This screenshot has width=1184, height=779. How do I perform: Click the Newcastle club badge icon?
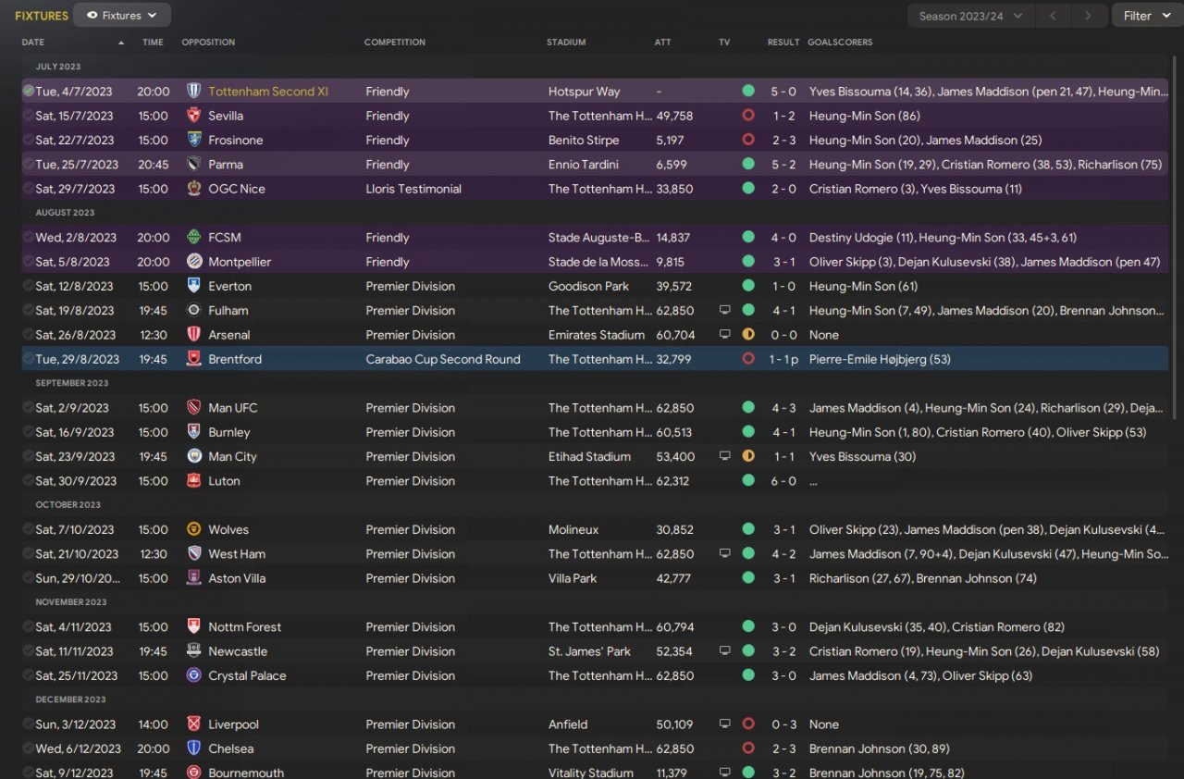(194, 651)
